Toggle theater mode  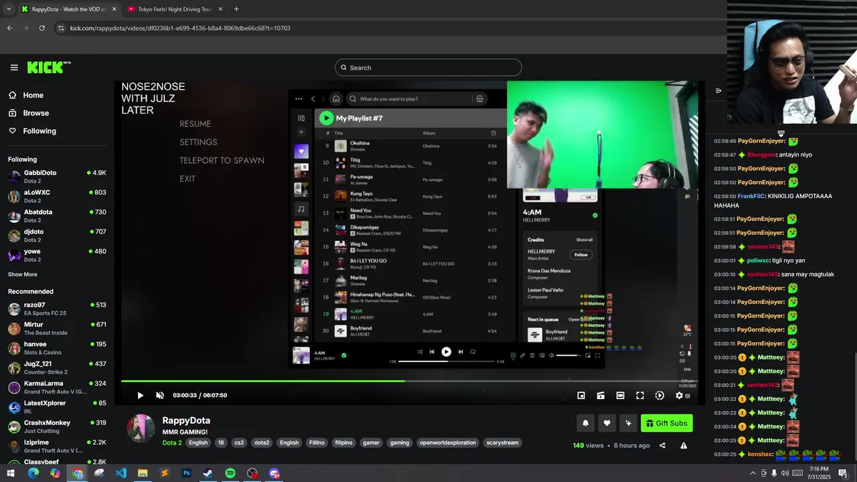[x=620, y=396]
